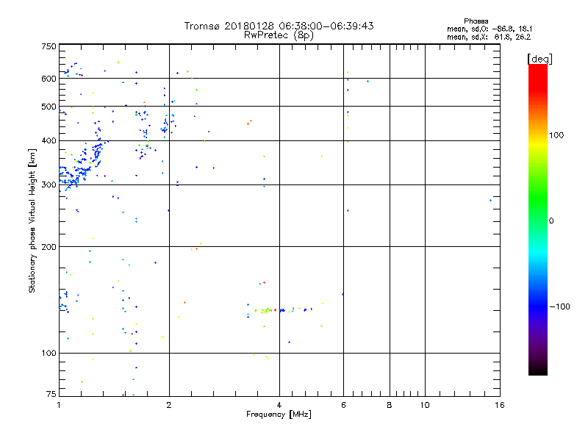The width and height of the screenshot is (588, 441).
Task: Click the height axis tick "400"
Action: click(49, 141)
